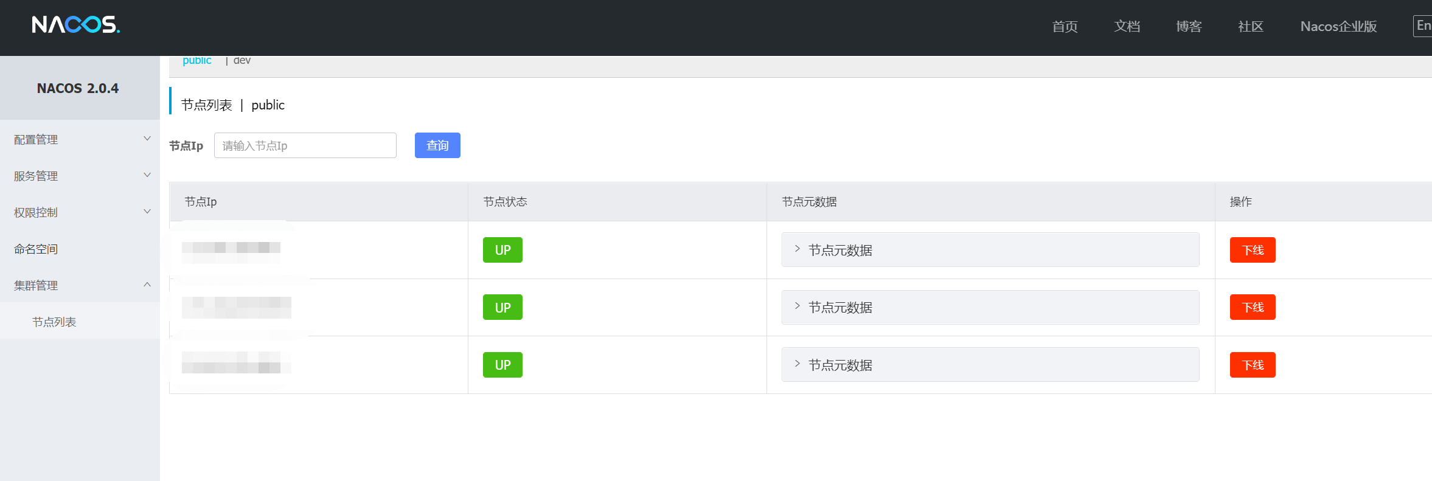Screen dimensions: 1432x481
Task: Click the 节点Ip search input field
Action: click(x=305, y=145)
